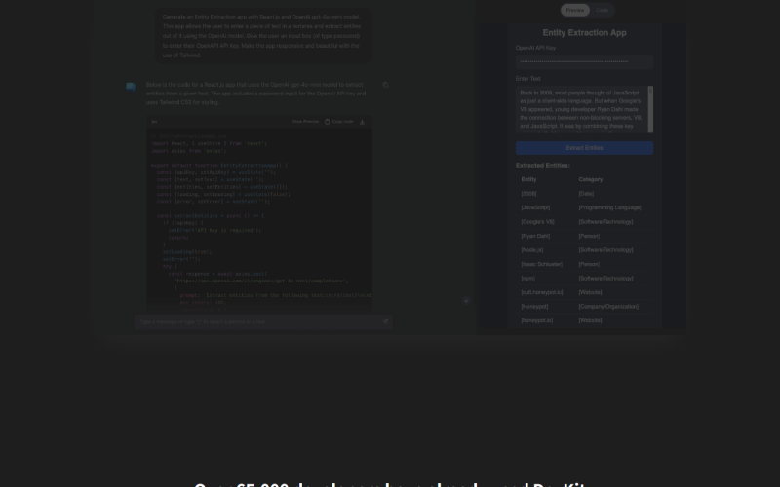The height and width of the screenshot is (487, 780).
Task: Click the [Programming Language] category cell
Action: 610,207
